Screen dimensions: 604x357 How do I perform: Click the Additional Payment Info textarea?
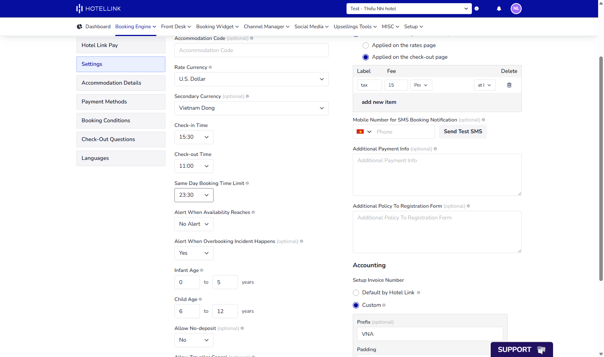pyautogui.click(x=437, y=175)
